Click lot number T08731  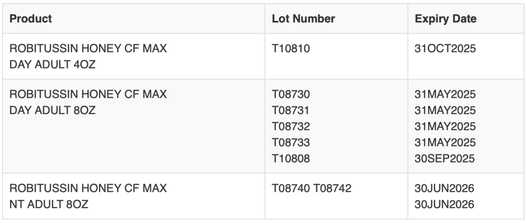(290, 111)
